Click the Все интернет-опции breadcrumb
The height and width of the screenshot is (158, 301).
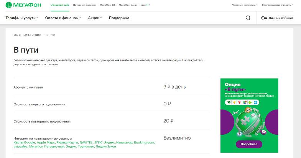coord(27,35)
